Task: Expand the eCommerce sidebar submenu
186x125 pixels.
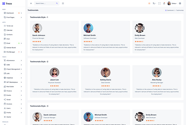Action: tap(13, 60)
